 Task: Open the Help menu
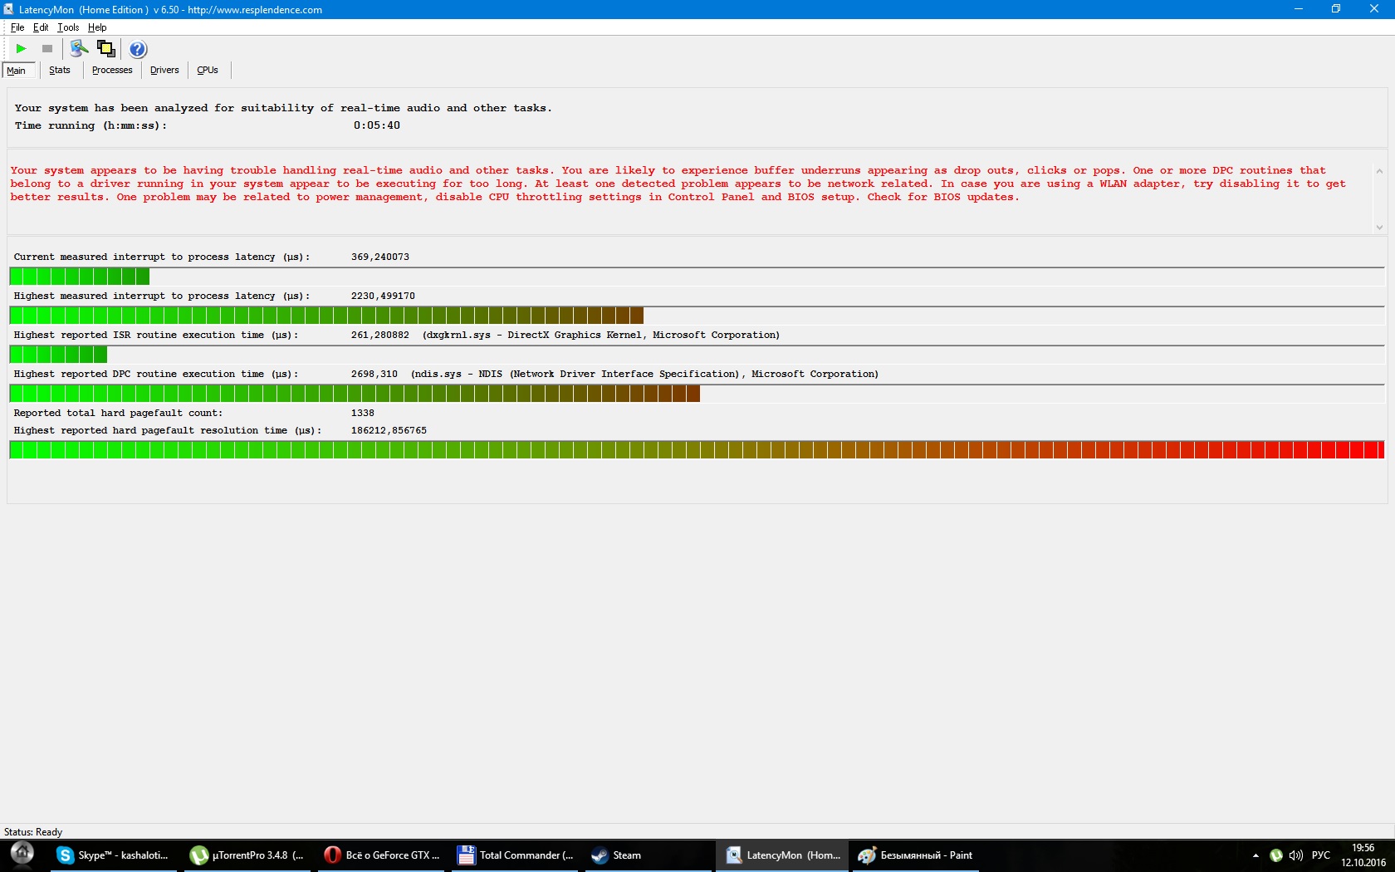click(x=97, y=27)
